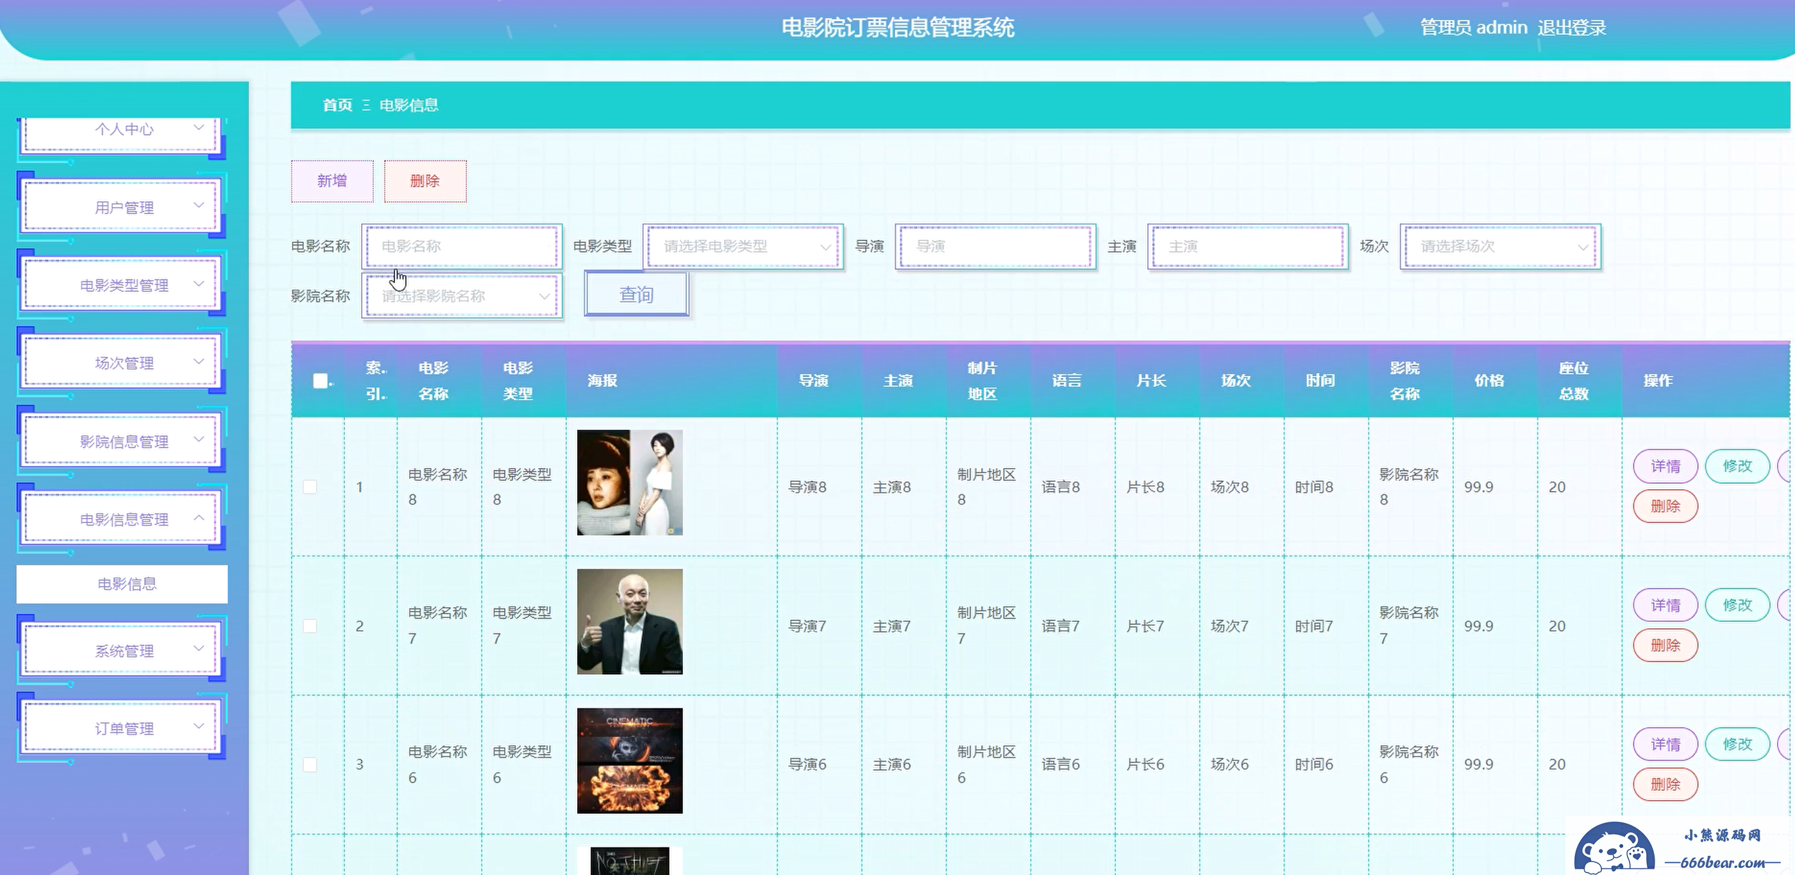Image resolution: width=1795 pixels, height=875 pixels.
Task: Click 修改 for 电影名称6 row
Action: pyautogui.click(x=1737, y=744)
